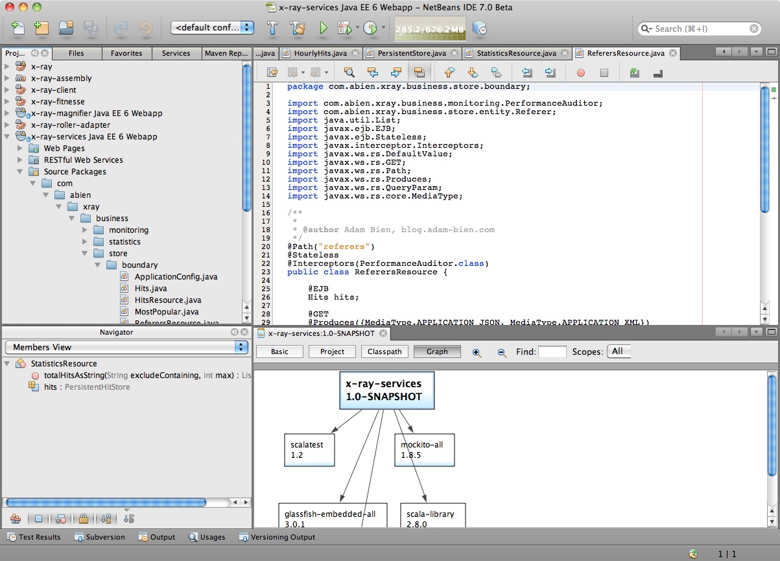Open the default configuration dropdown
This screenshot has width=780, height=561.
point(213,28)
